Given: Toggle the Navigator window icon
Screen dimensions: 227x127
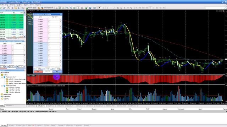Looking at the screenshot, I should tap(16, 8).
